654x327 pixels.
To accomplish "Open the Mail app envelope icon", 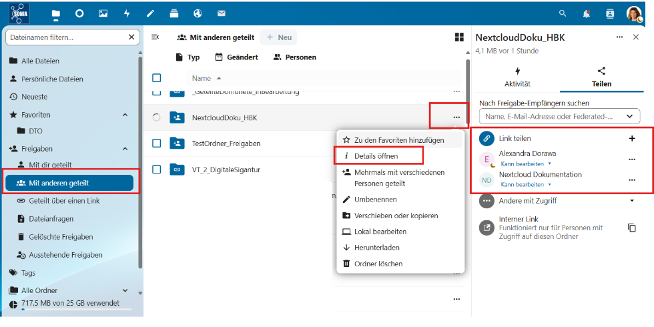I will (x=221, y=13).
